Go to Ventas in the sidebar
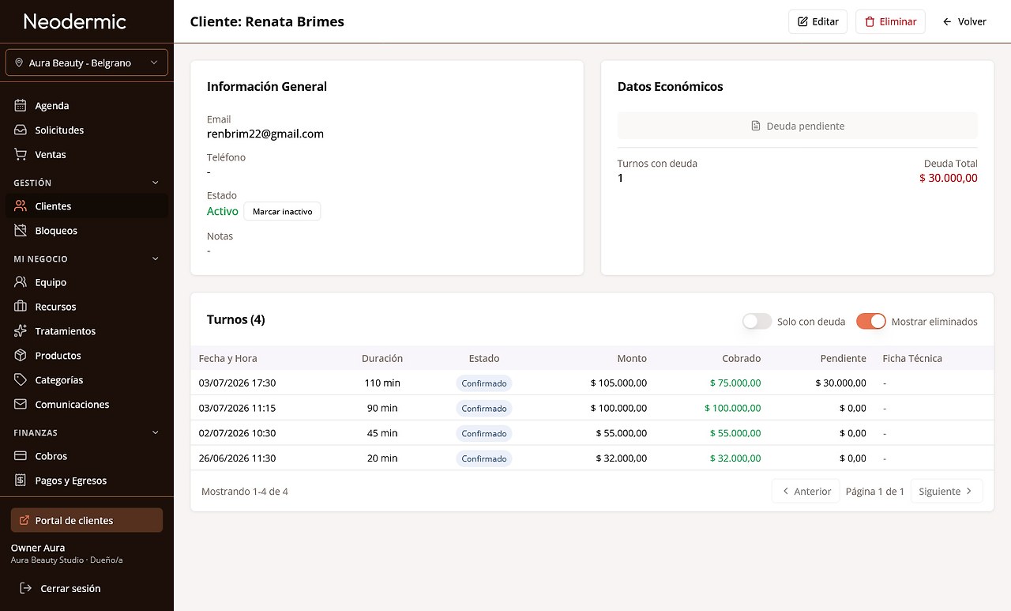 click(x=87, y=155)
